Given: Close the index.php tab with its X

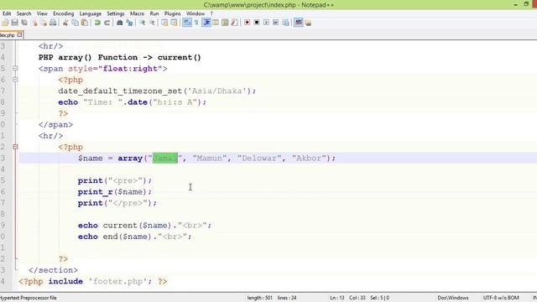Looking at the screenshot, I should (x=19, y=35).
